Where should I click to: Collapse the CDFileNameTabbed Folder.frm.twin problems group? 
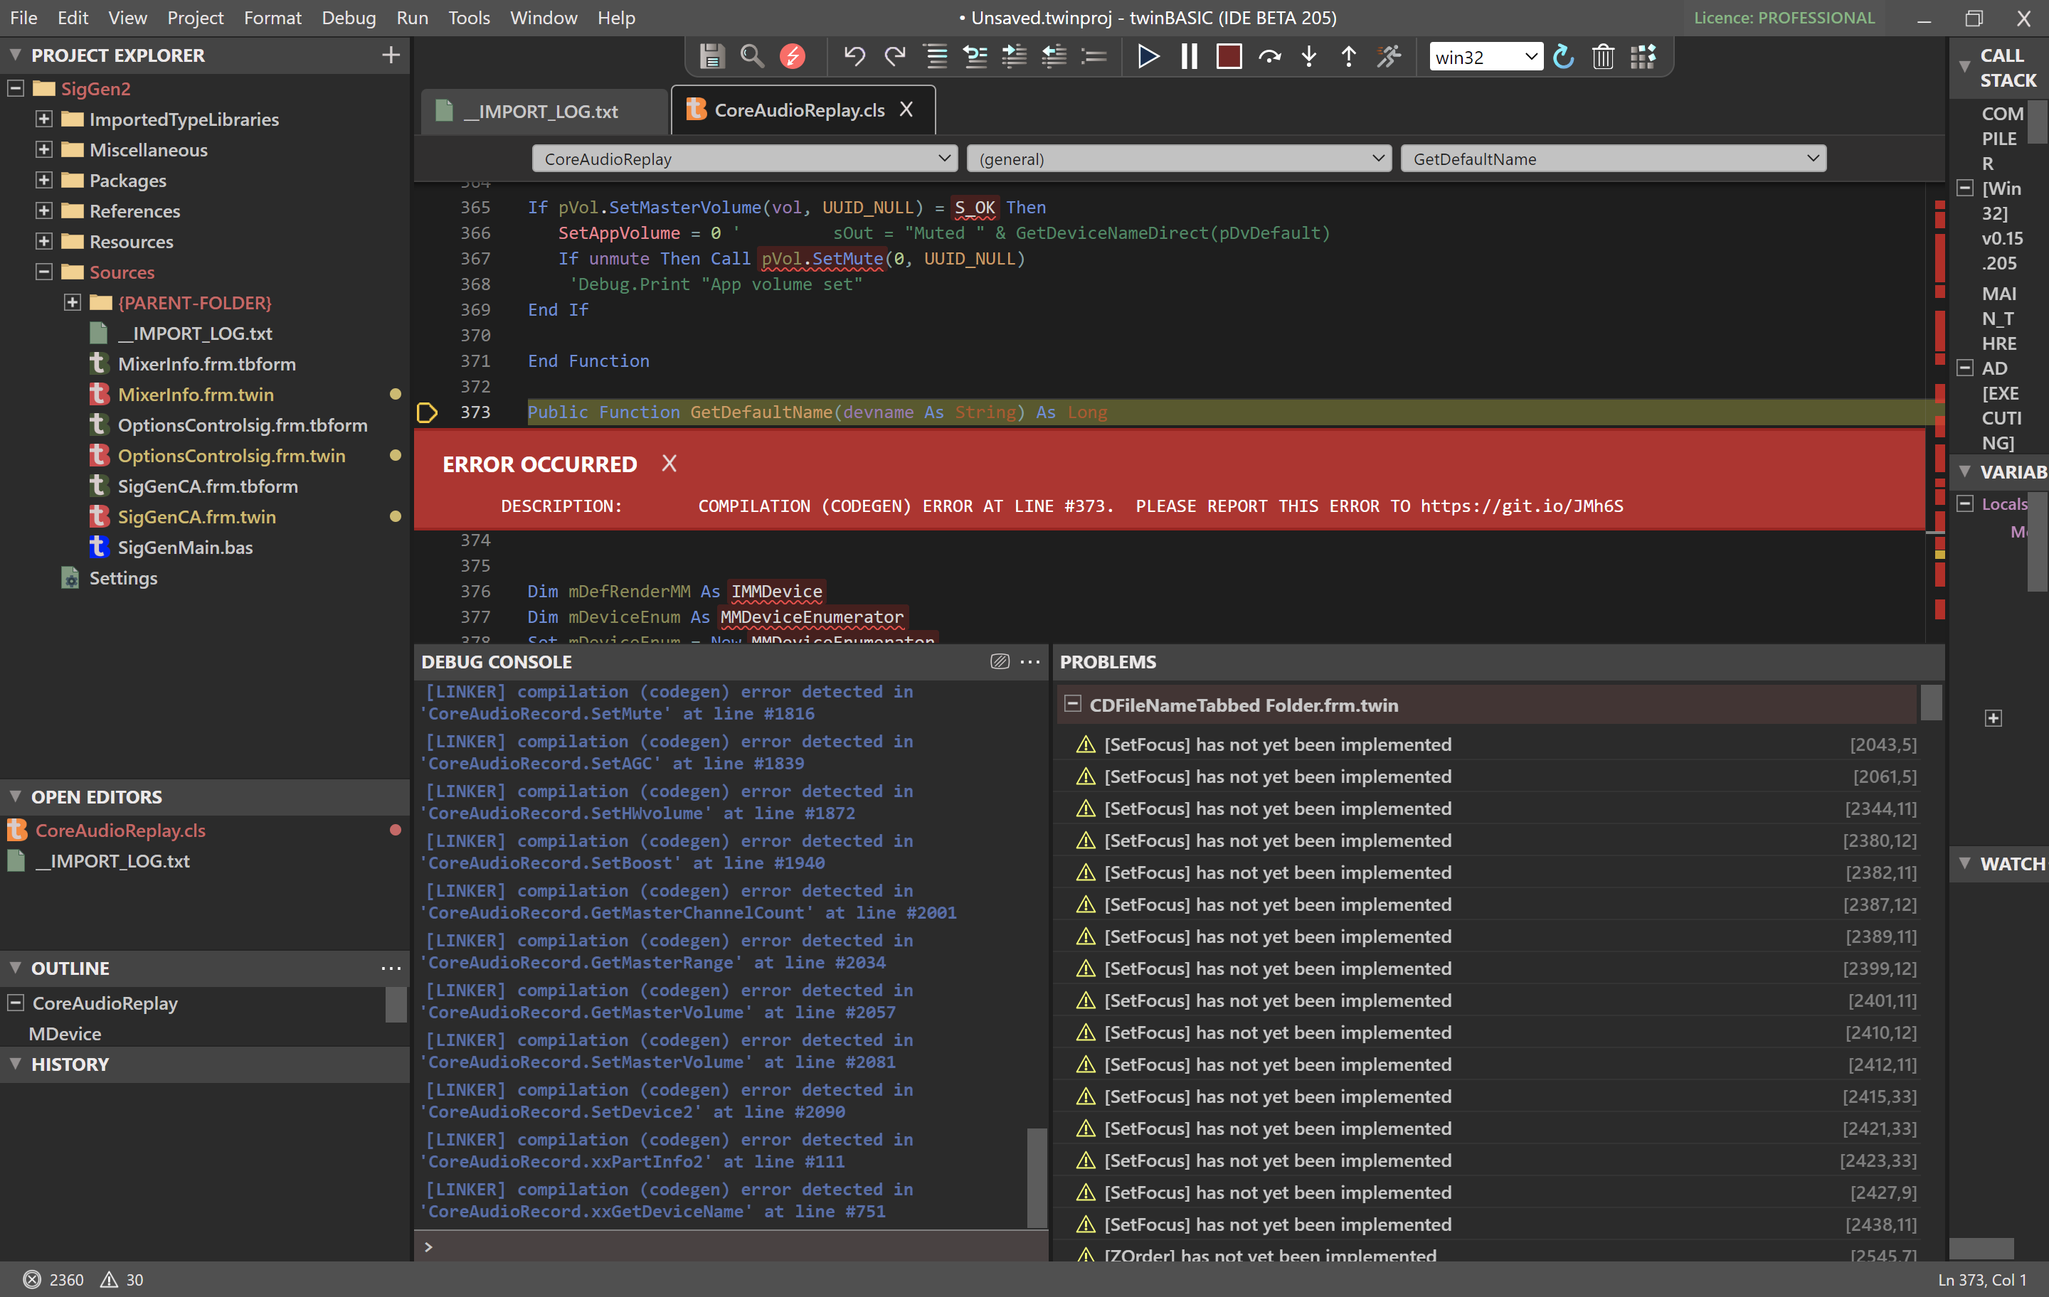pos(1073,704)
